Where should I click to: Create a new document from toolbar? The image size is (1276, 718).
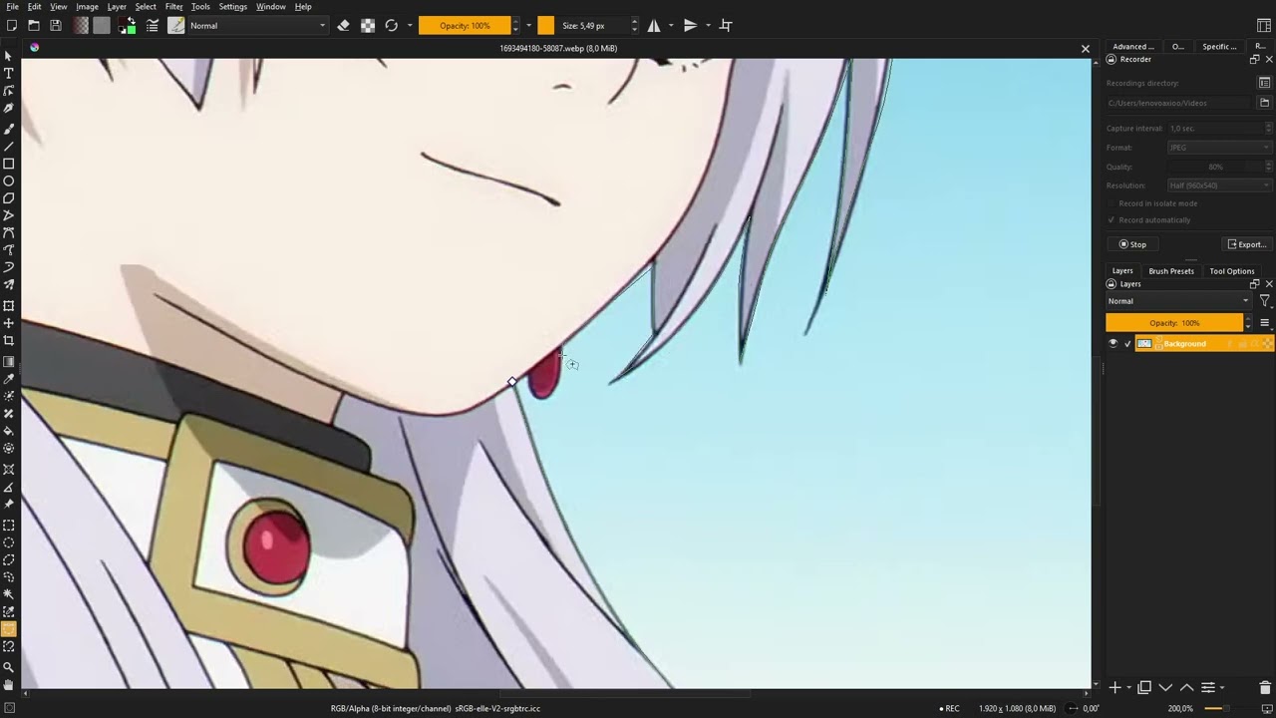12,25
